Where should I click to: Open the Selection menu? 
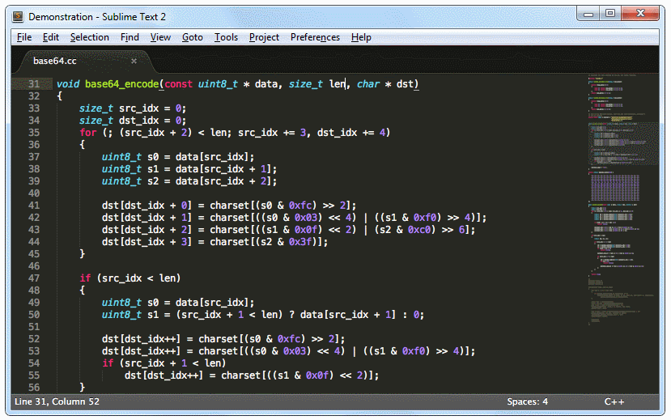89,37
